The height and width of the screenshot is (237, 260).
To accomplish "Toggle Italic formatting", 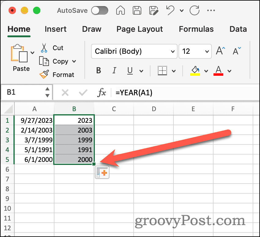I will pos(114,71).
